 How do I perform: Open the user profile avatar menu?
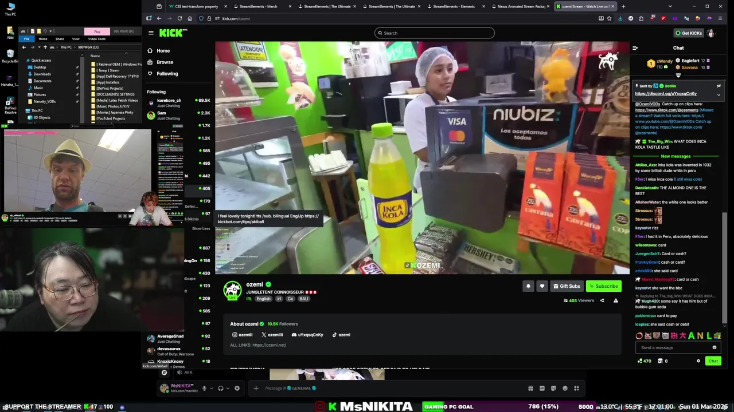(x=711, y=33)
